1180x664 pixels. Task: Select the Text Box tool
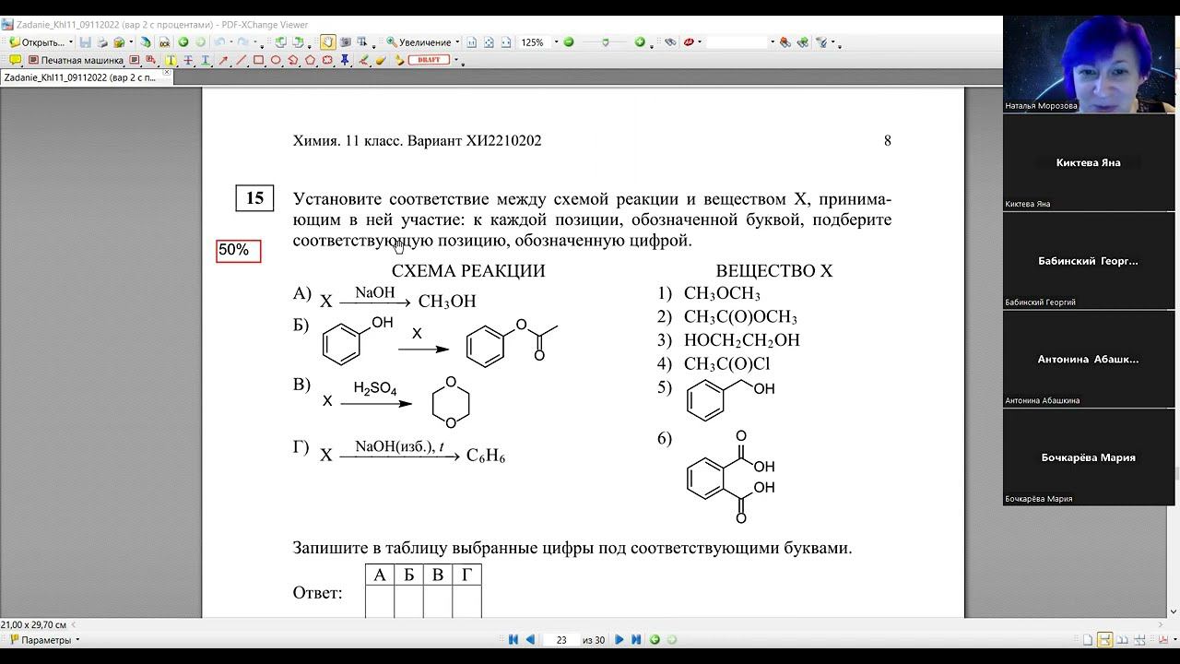point(135,60)
